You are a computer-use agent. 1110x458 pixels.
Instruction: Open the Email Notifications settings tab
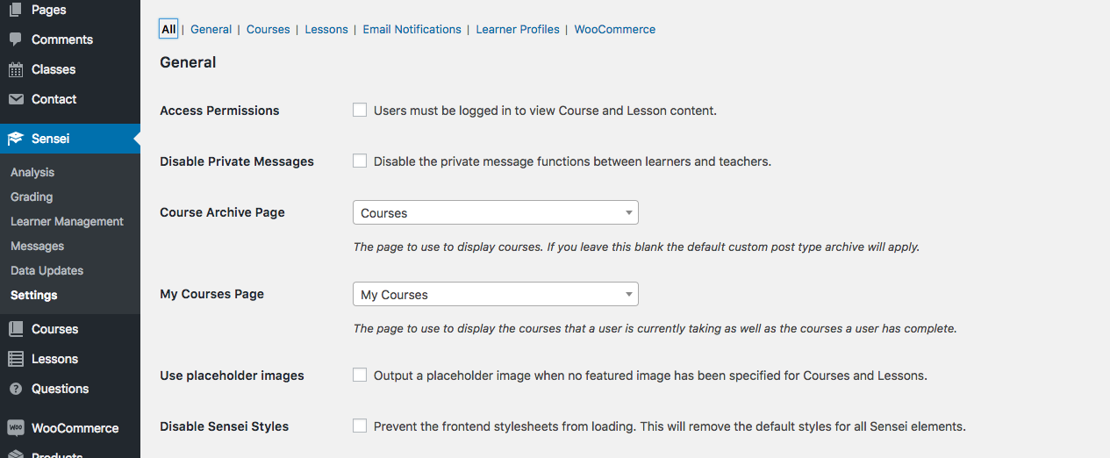412,29
